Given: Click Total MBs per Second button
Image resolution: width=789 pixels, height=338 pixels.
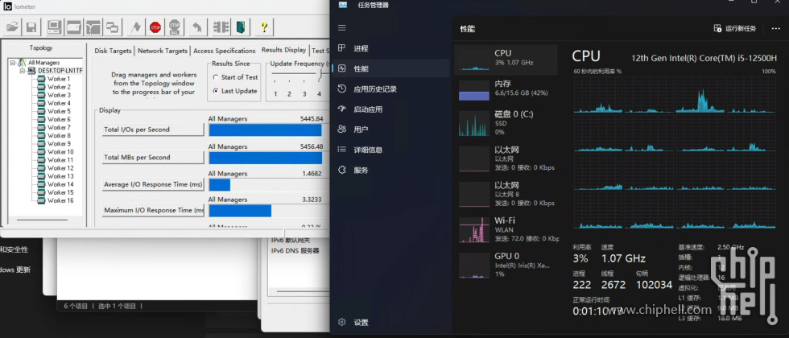Looking at the screenshot, I should [153, 158].
